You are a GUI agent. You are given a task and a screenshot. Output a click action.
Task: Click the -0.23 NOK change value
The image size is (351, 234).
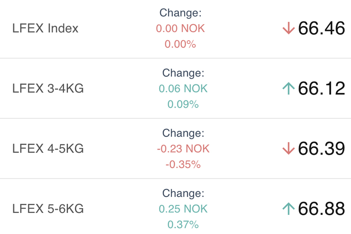coord(183,149)
